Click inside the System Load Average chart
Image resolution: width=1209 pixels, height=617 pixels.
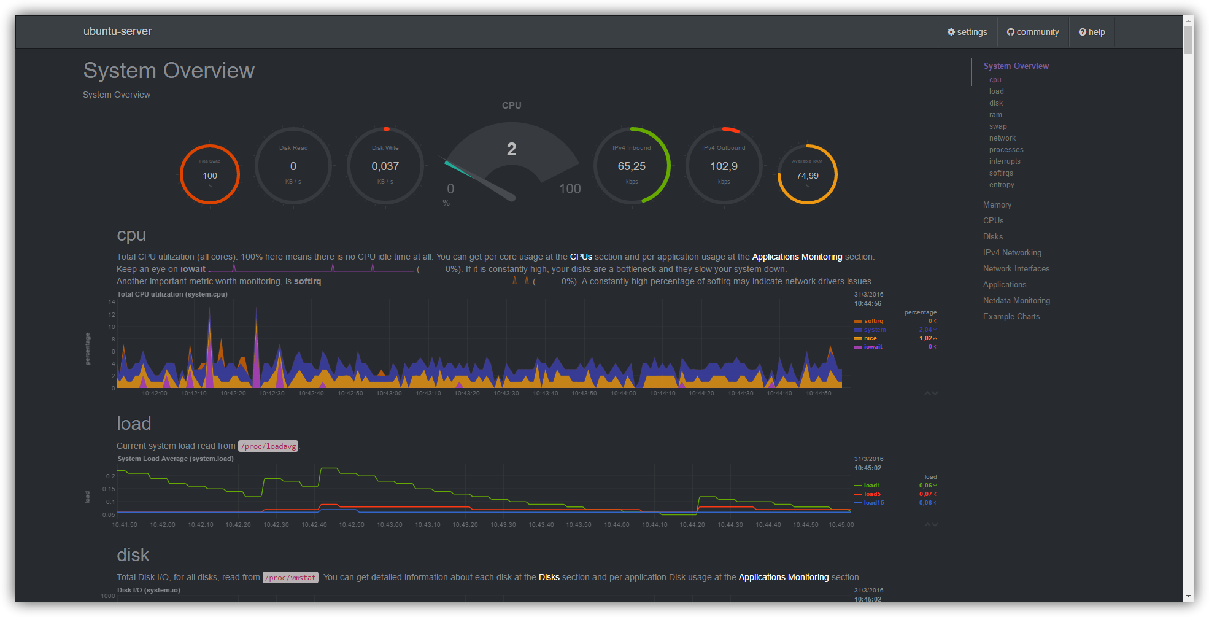tap(484, 491)
